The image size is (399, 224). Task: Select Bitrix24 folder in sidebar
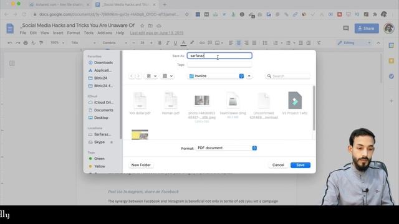[98, 78]
